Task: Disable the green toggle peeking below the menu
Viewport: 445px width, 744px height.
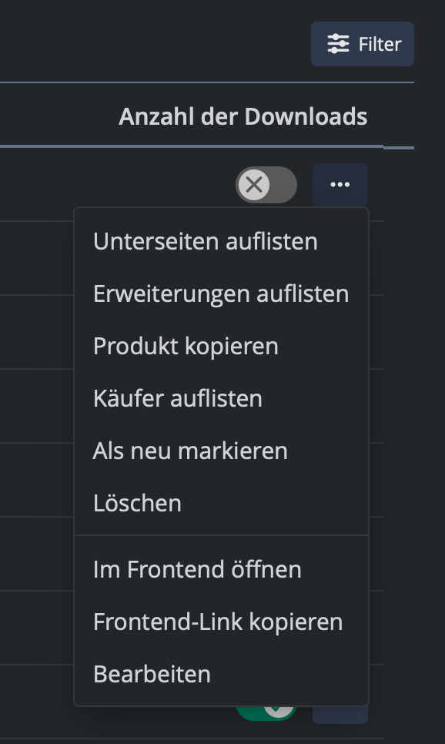Action: pos(266,713)
